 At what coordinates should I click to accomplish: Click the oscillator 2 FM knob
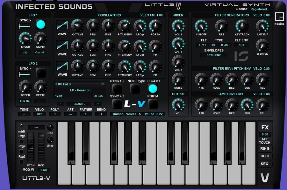155,46
